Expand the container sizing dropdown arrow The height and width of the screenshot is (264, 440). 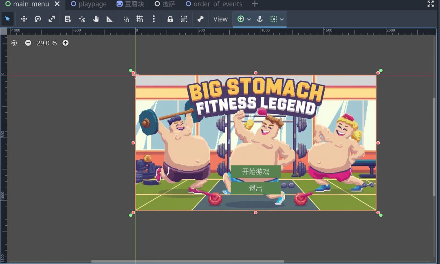tap(282, 20)
